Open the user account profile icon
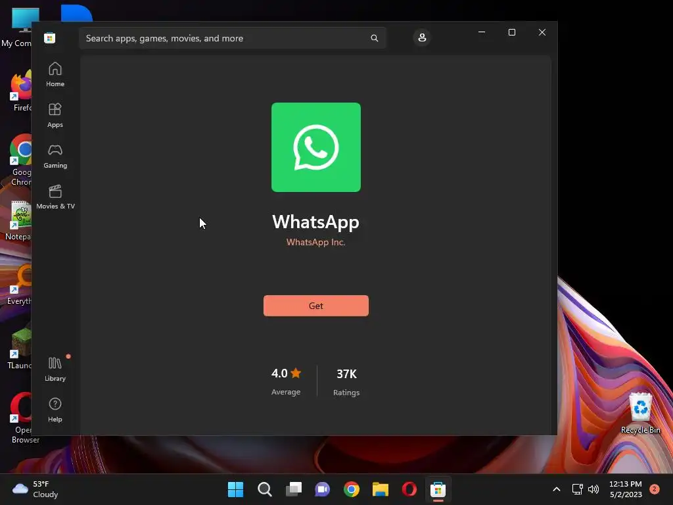This screenshot has height=505, width=673. [x=422, y=37]
